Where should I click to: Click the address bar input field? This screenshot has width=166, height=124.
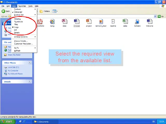pyautogui.click(x=81, y=16)
